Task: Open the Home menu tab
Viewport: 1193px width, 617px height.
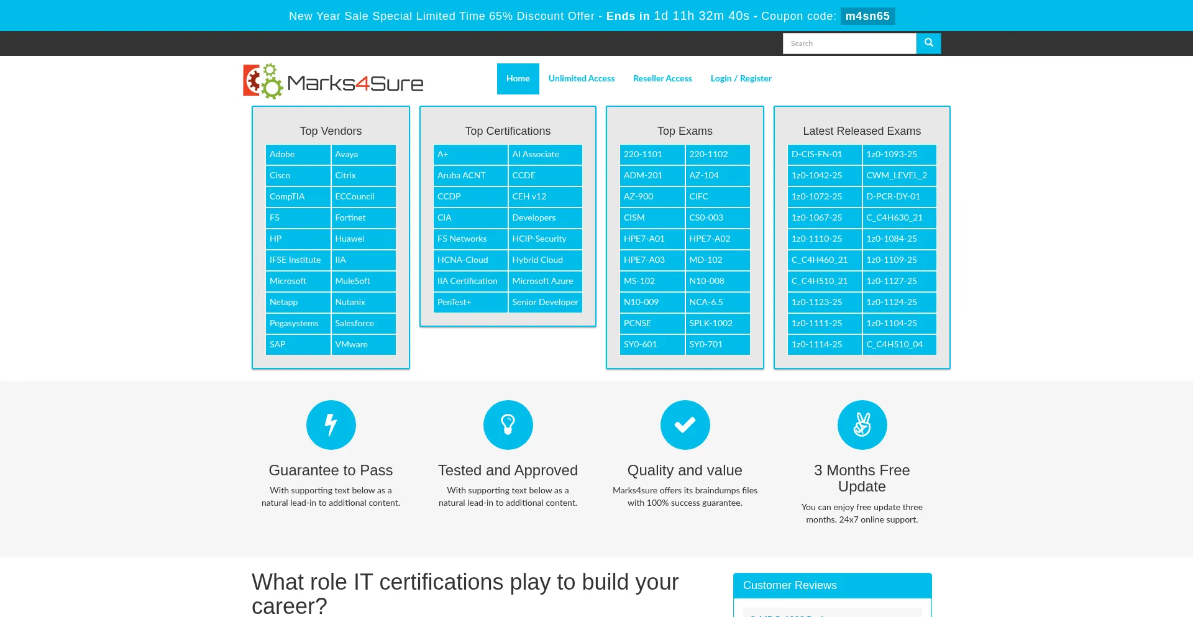Action: (518, 79)
